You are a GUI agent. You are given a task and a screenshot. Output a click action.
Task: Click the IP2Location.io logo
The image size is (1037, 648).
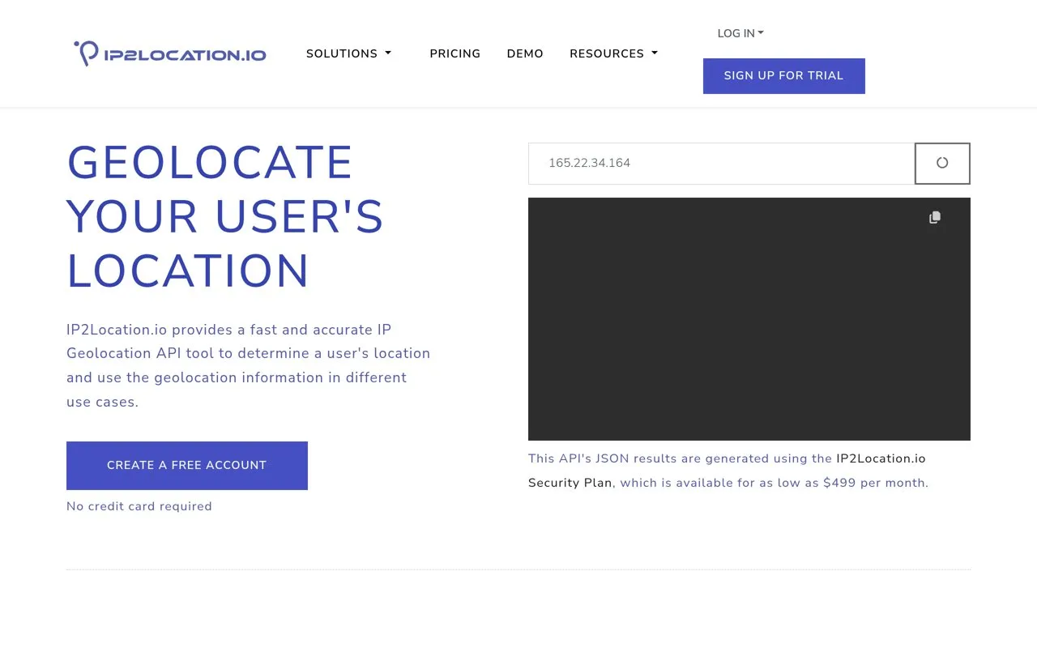170,53
